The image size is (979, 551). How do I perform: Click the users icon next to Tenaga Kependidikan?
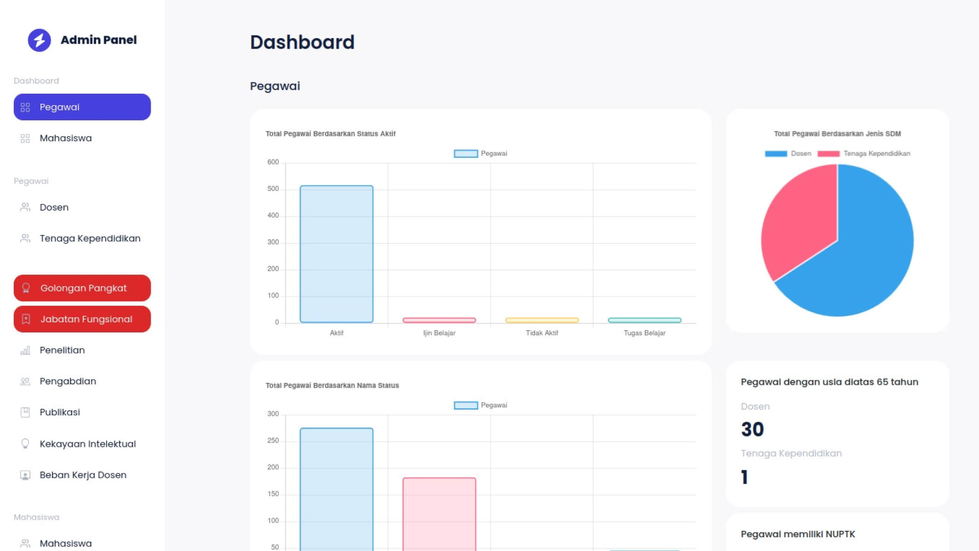pos(25,238)
